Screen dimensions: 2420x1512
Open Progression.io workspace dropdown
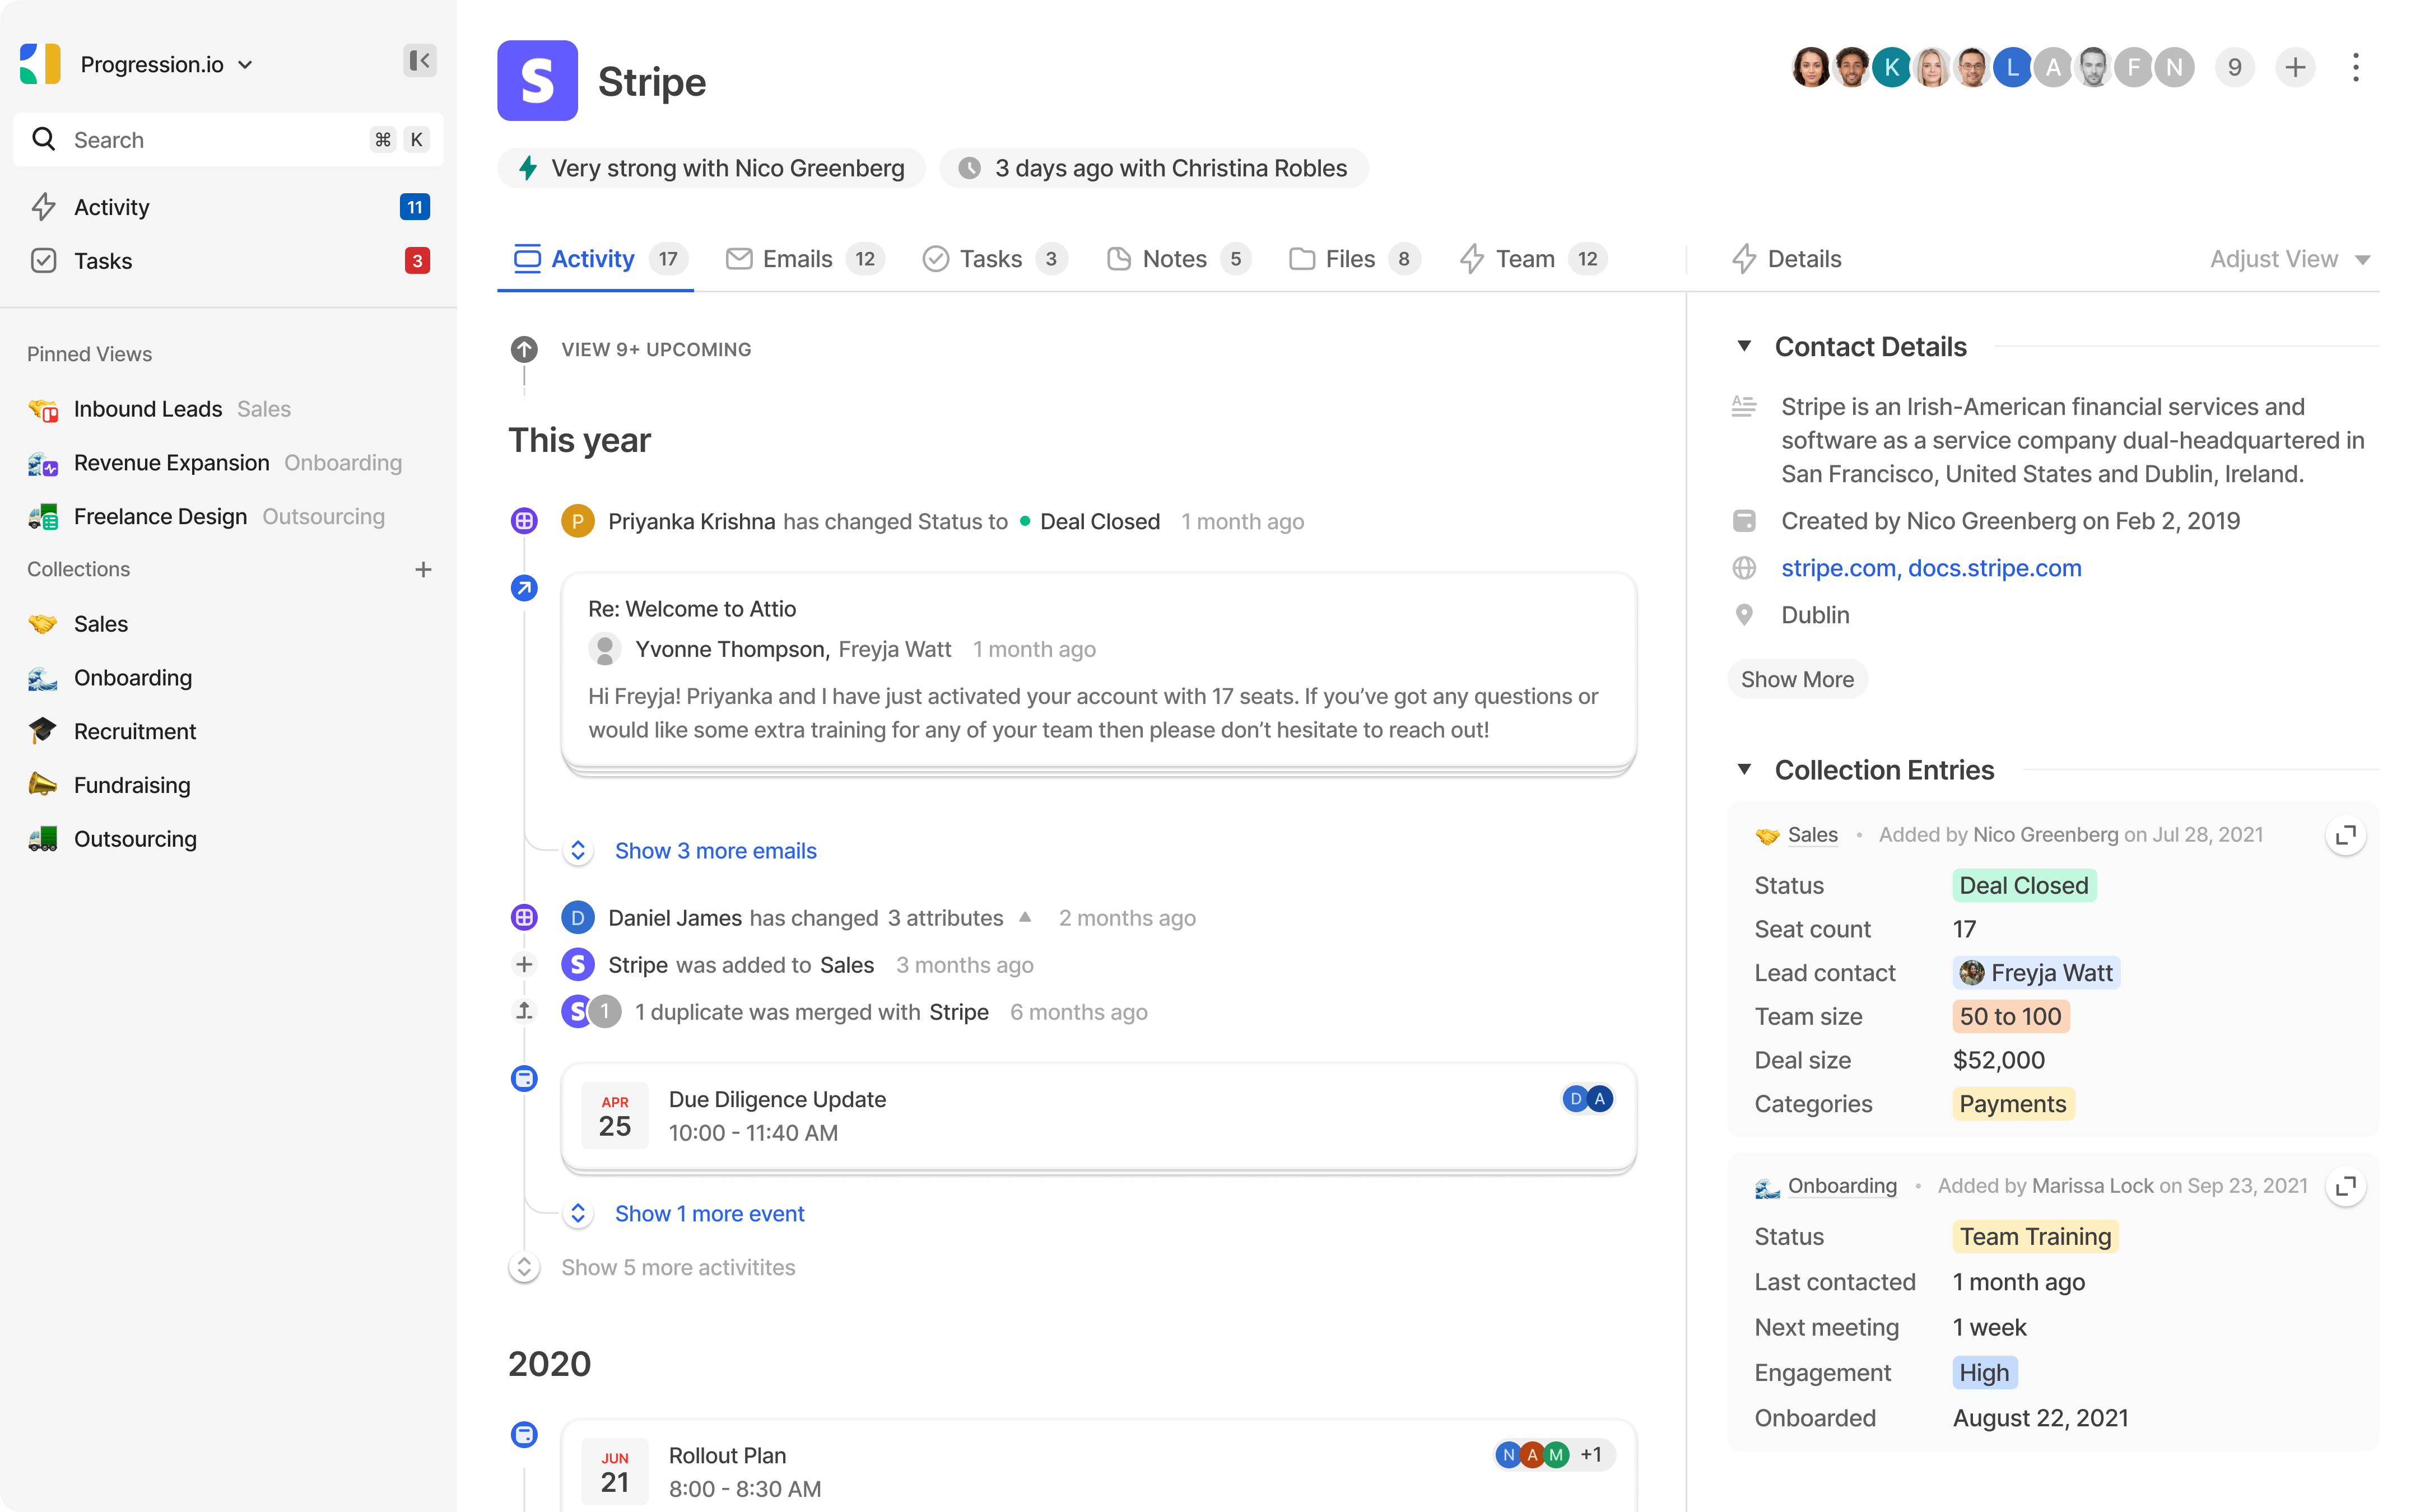pyautogui.click(x=166, y=64)
